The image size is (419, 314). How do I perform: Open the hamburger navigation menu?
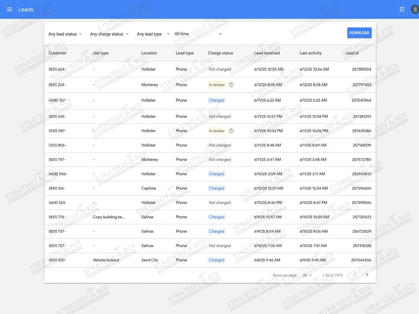[x=10, y=9]
